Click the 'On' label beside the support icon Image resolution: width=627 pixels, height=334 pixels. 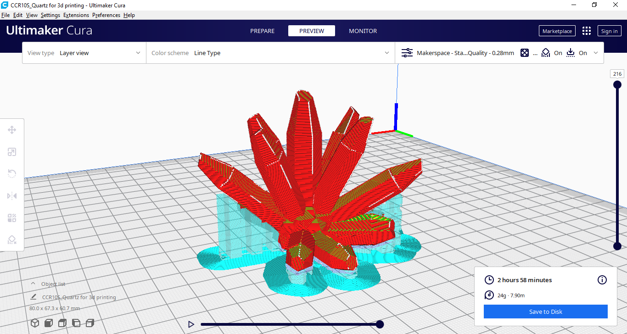(558, 53)
